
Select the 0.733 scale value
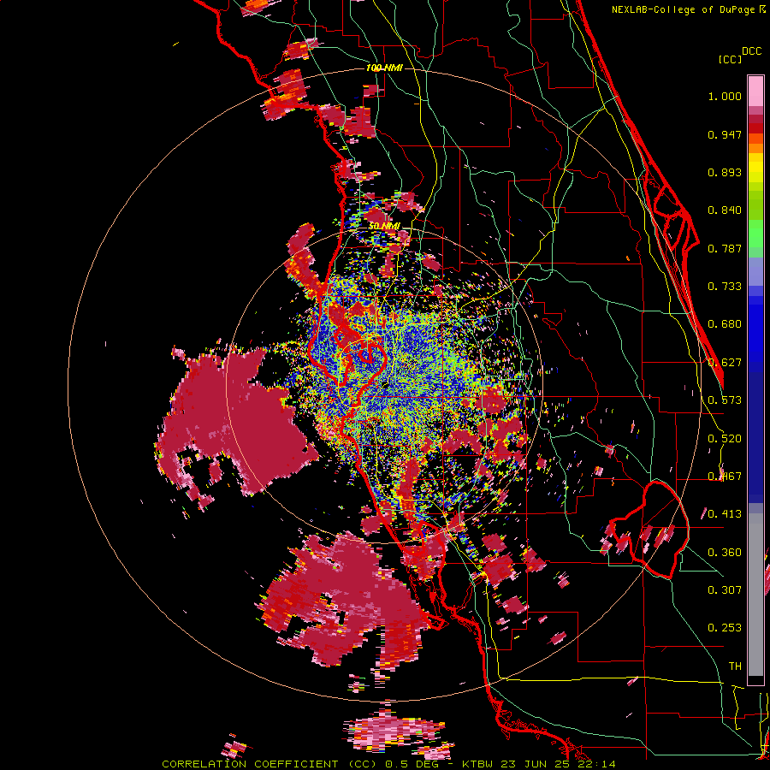point(725,287)
